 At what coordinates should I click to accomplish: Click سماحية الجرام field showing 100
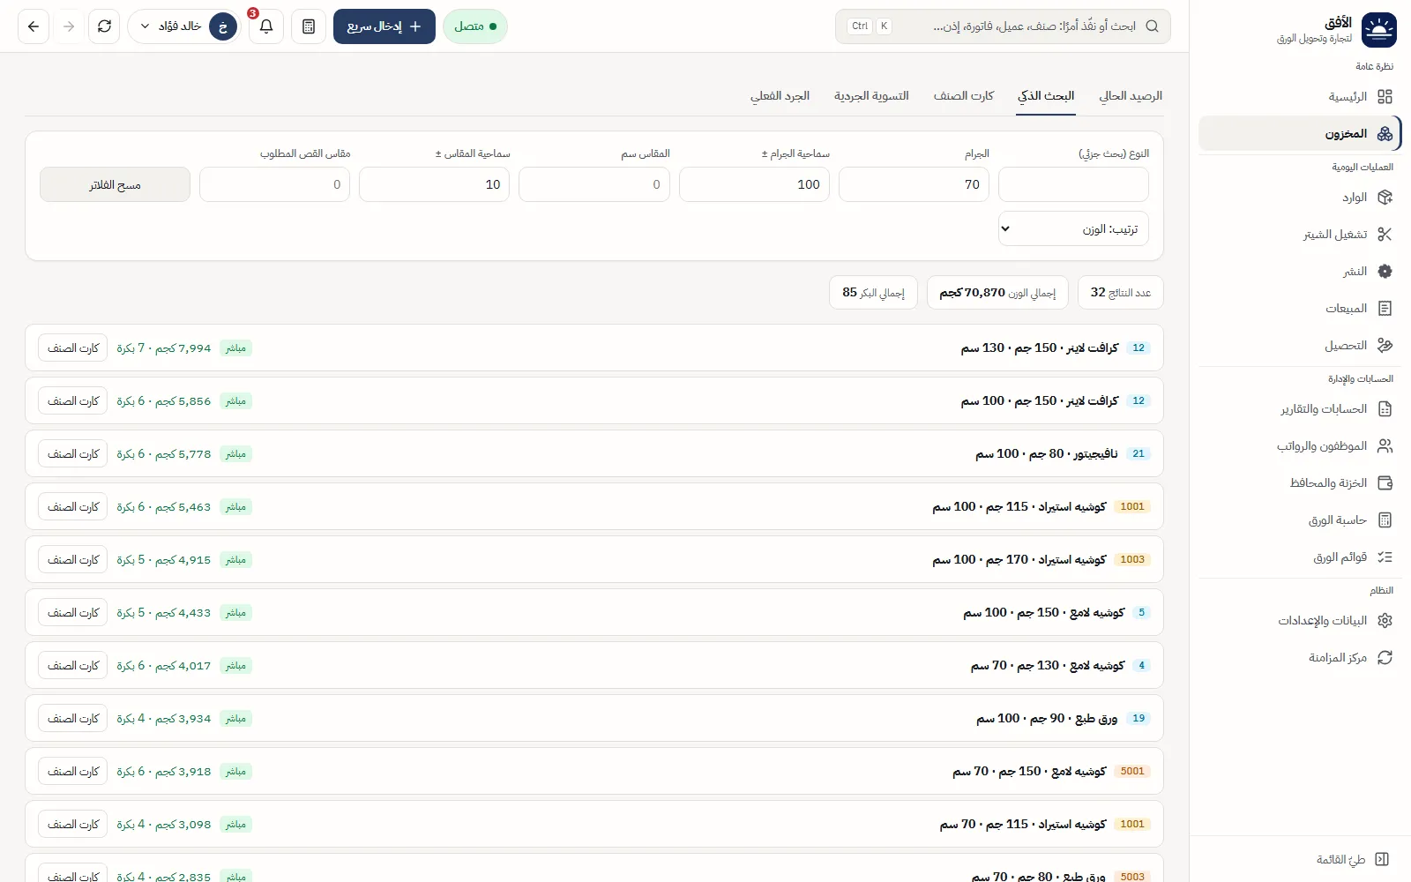tap(754, 184)
